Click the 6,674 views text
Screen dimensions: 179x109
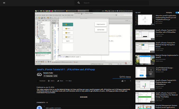pos(159,23)
